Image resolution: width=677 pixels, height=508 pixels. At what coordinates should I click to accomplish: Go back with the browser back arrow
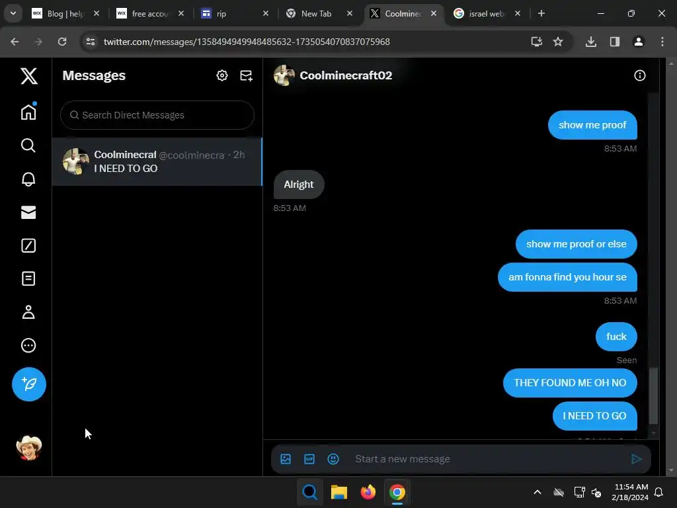point(15,42)
